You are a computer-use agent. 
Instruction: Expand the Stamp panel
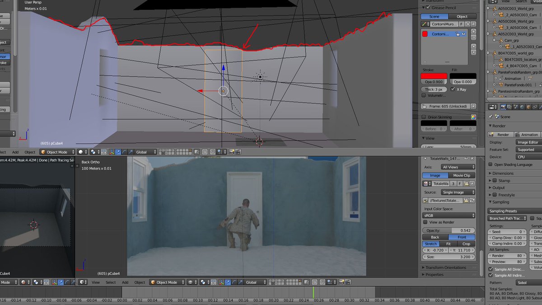491,180
